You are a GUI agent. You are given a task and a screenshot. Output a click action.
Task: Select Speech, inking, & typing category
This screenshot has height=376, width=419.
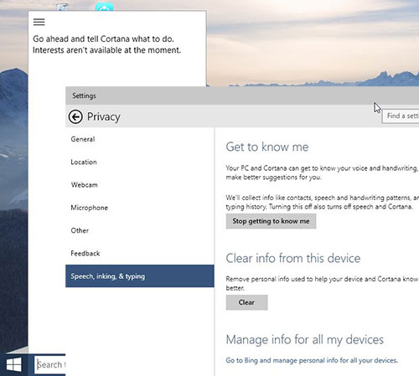point(140,276)
